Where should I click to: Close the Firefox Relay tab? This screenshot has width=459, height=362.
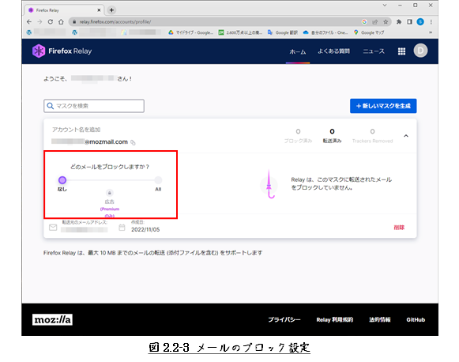99,10
